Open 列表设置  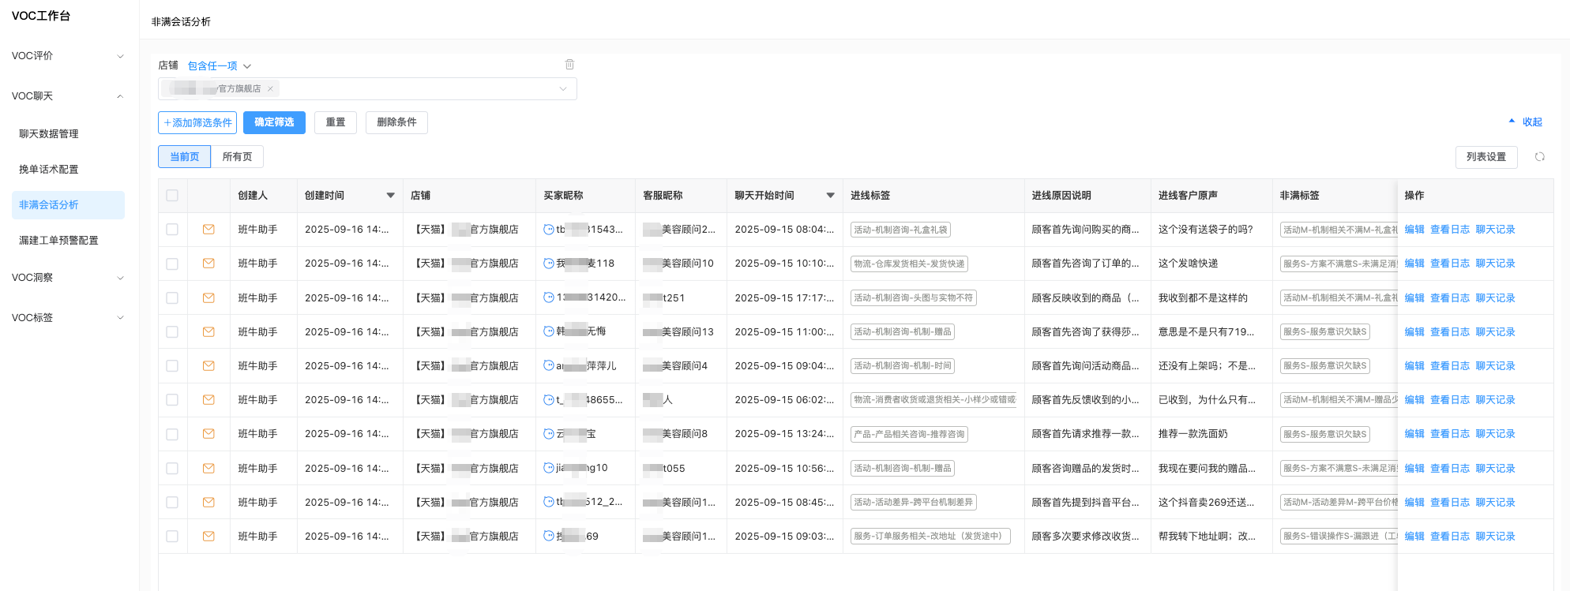coord(1486,157)
